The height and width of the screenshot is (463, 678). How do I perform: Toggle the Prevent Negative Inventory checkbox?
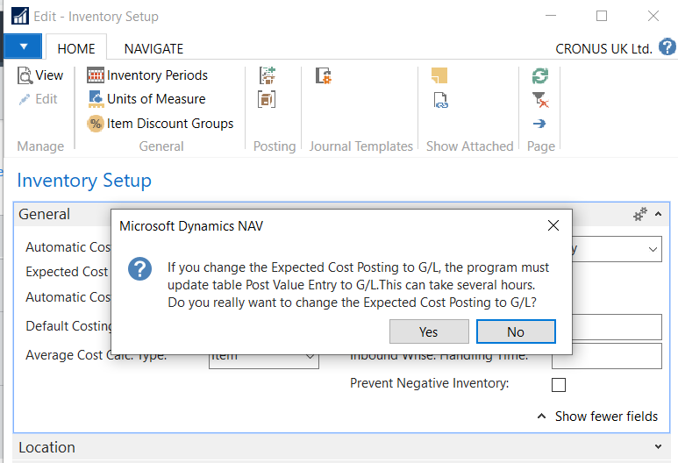click(x=558, y=384)
